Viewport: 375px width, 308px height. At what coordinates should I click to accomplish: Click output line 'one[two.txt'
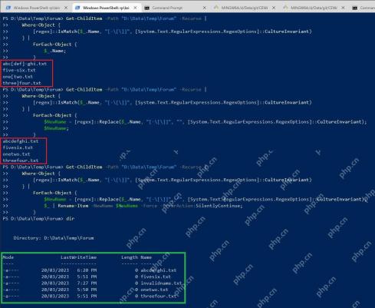click(18, 77)
